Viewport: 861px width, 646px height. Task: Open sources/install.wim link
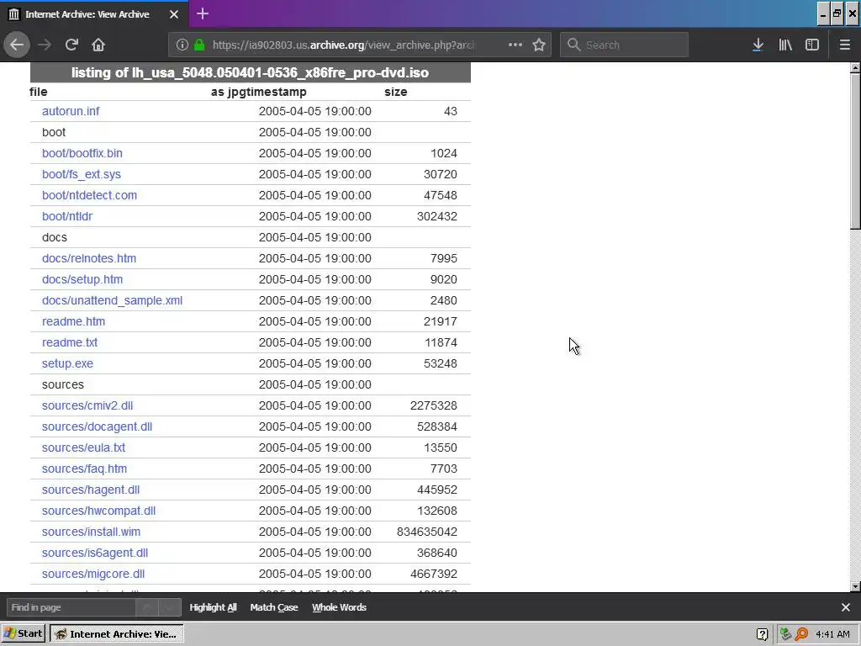(91, 532)
